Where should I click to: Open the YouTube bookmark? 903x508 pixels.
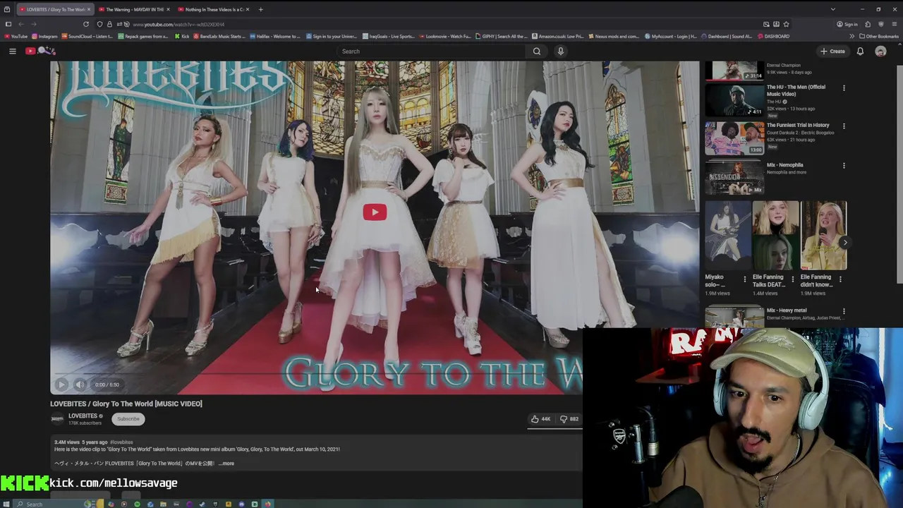(x=16, y=36)
